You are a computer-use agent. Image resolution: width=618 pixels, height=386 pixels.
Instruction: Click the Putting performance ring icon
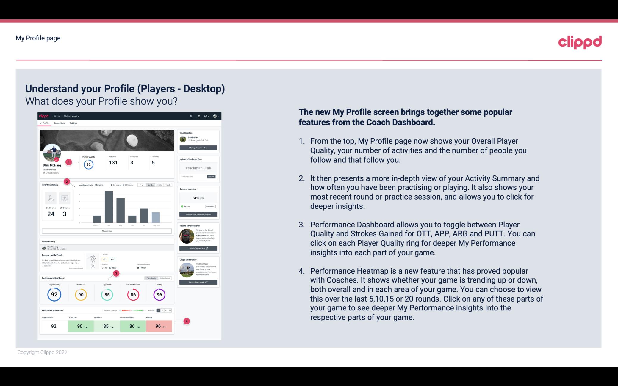(x=159, y=294)
